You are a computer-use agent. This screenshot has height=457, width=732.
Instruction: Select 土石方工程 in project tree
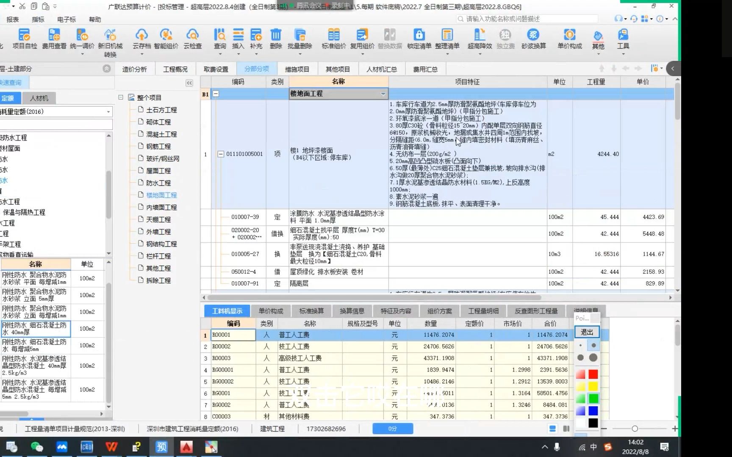pyautogui.click(x=161, y=110)
